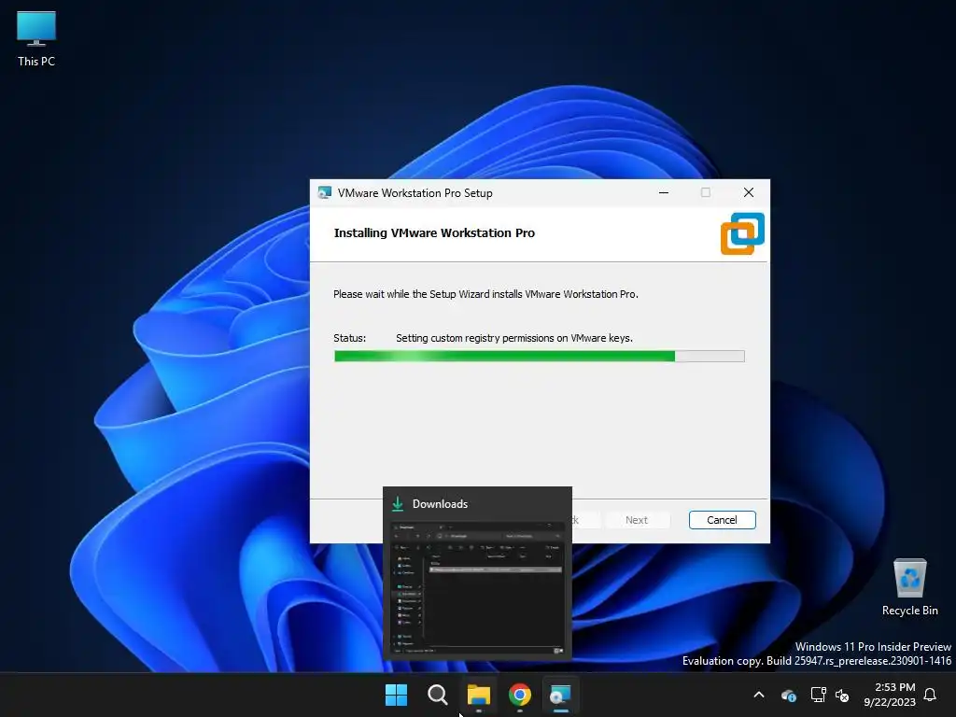The width and height of the screenshot is (956, 717).
Task: Click the installation progress bar
Action: coord(539,356)
